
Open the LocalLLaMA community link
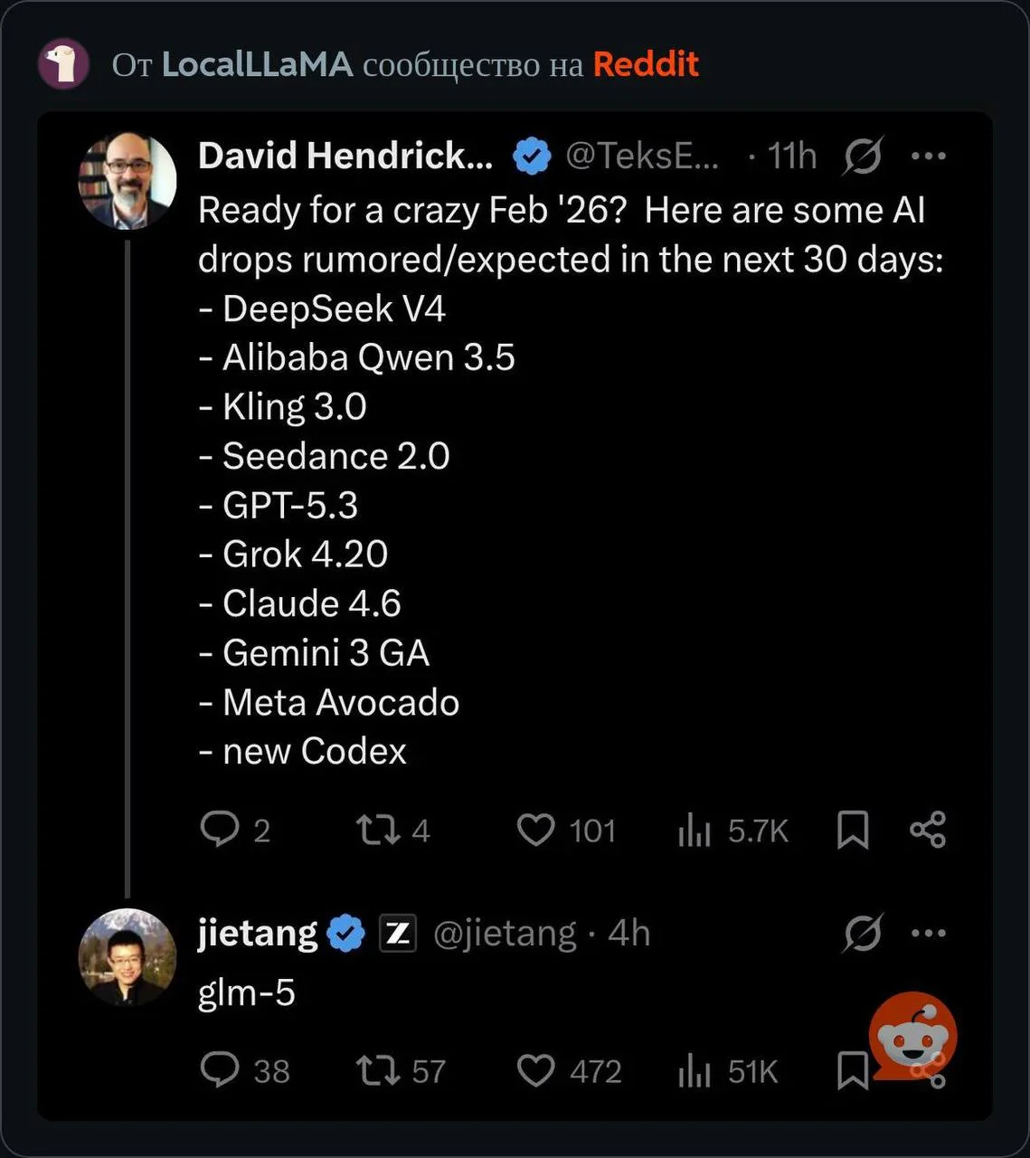pyautogui.click(x=257, y=64)
